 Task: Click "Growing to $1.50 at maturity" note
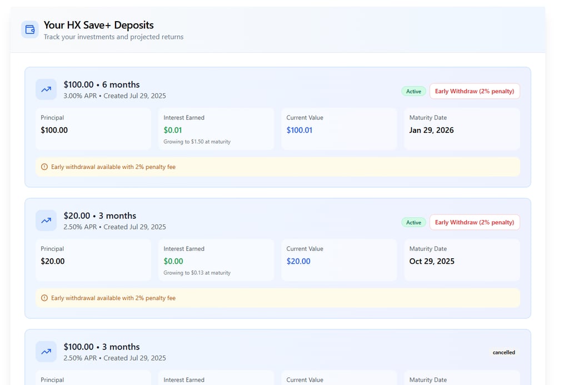pyautogui.click(x=197, y=142)
